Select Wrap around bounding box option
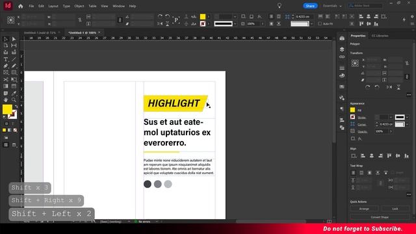 pyautogui.click(x=361, y=173)
